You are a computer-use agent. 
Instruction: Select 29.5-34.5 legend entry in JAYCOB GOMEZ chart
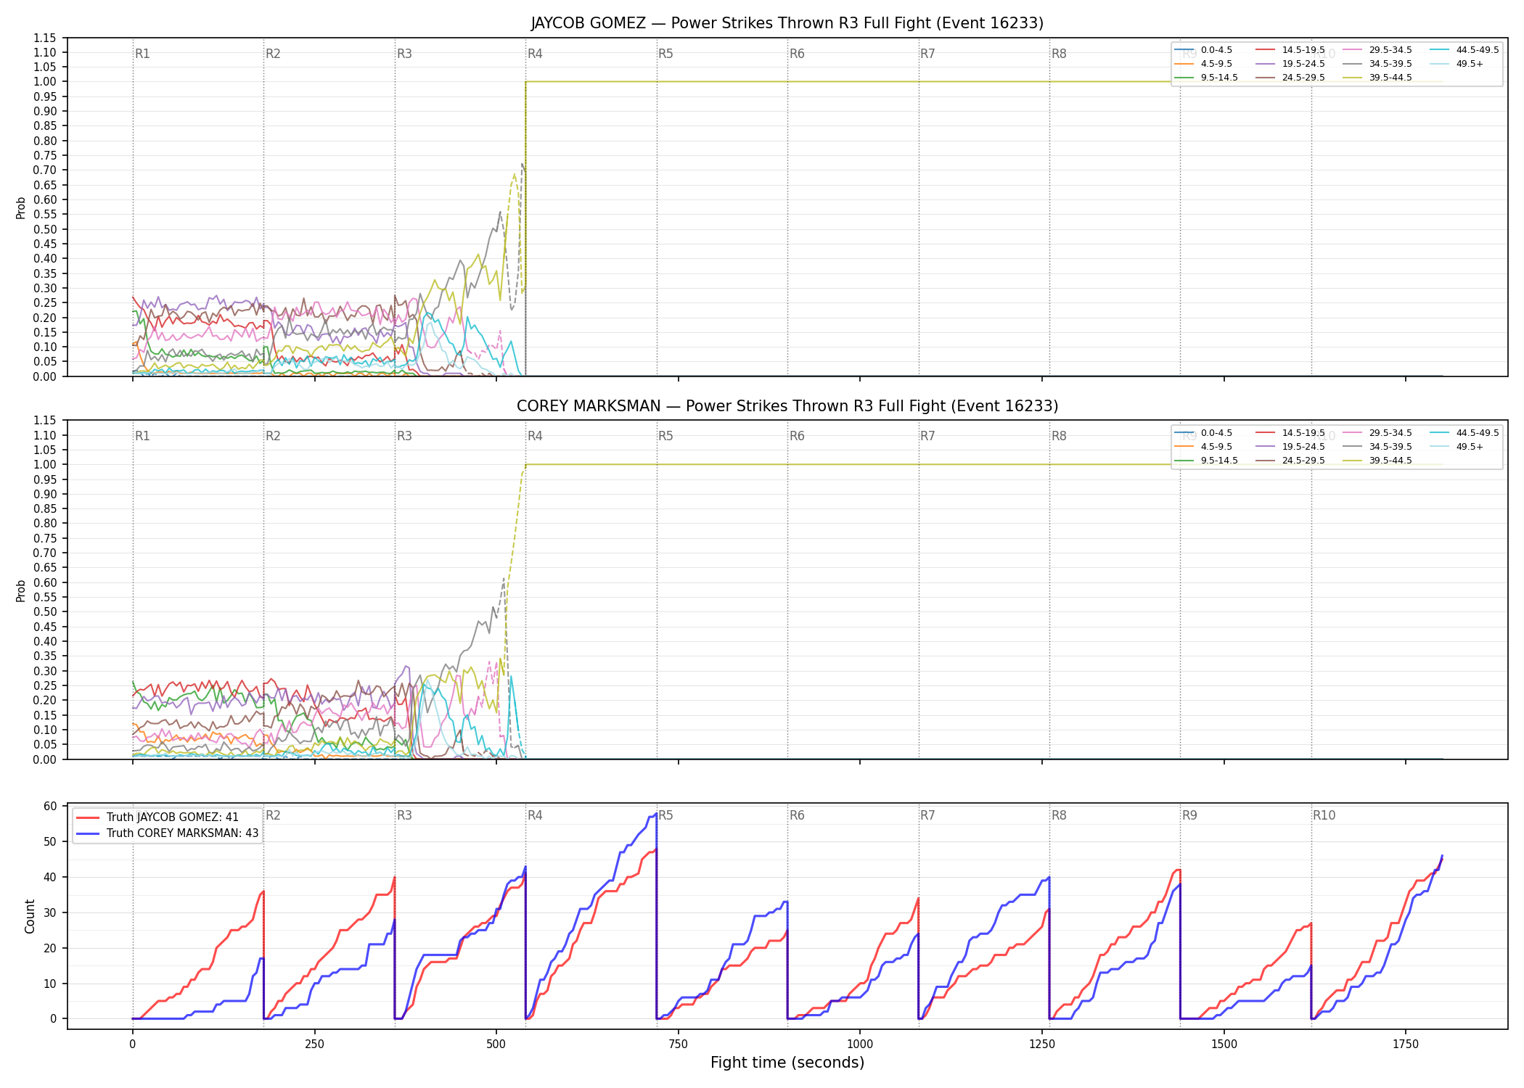[x=1377, y=50]
